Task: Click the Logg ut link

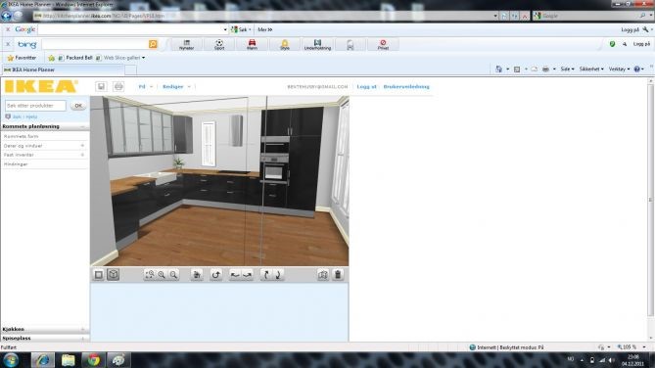Action: coord(366,86)
